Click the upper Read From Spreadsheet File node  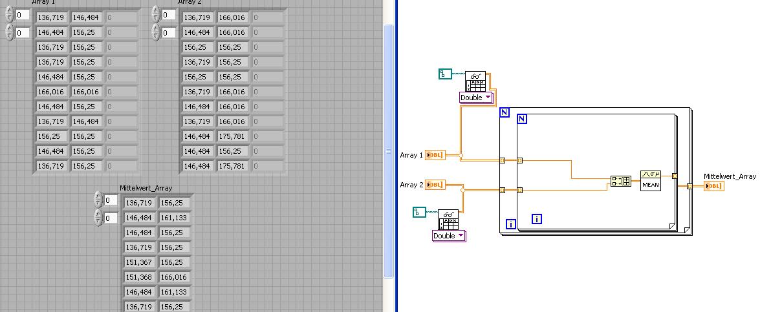click(x=475, y=81)
